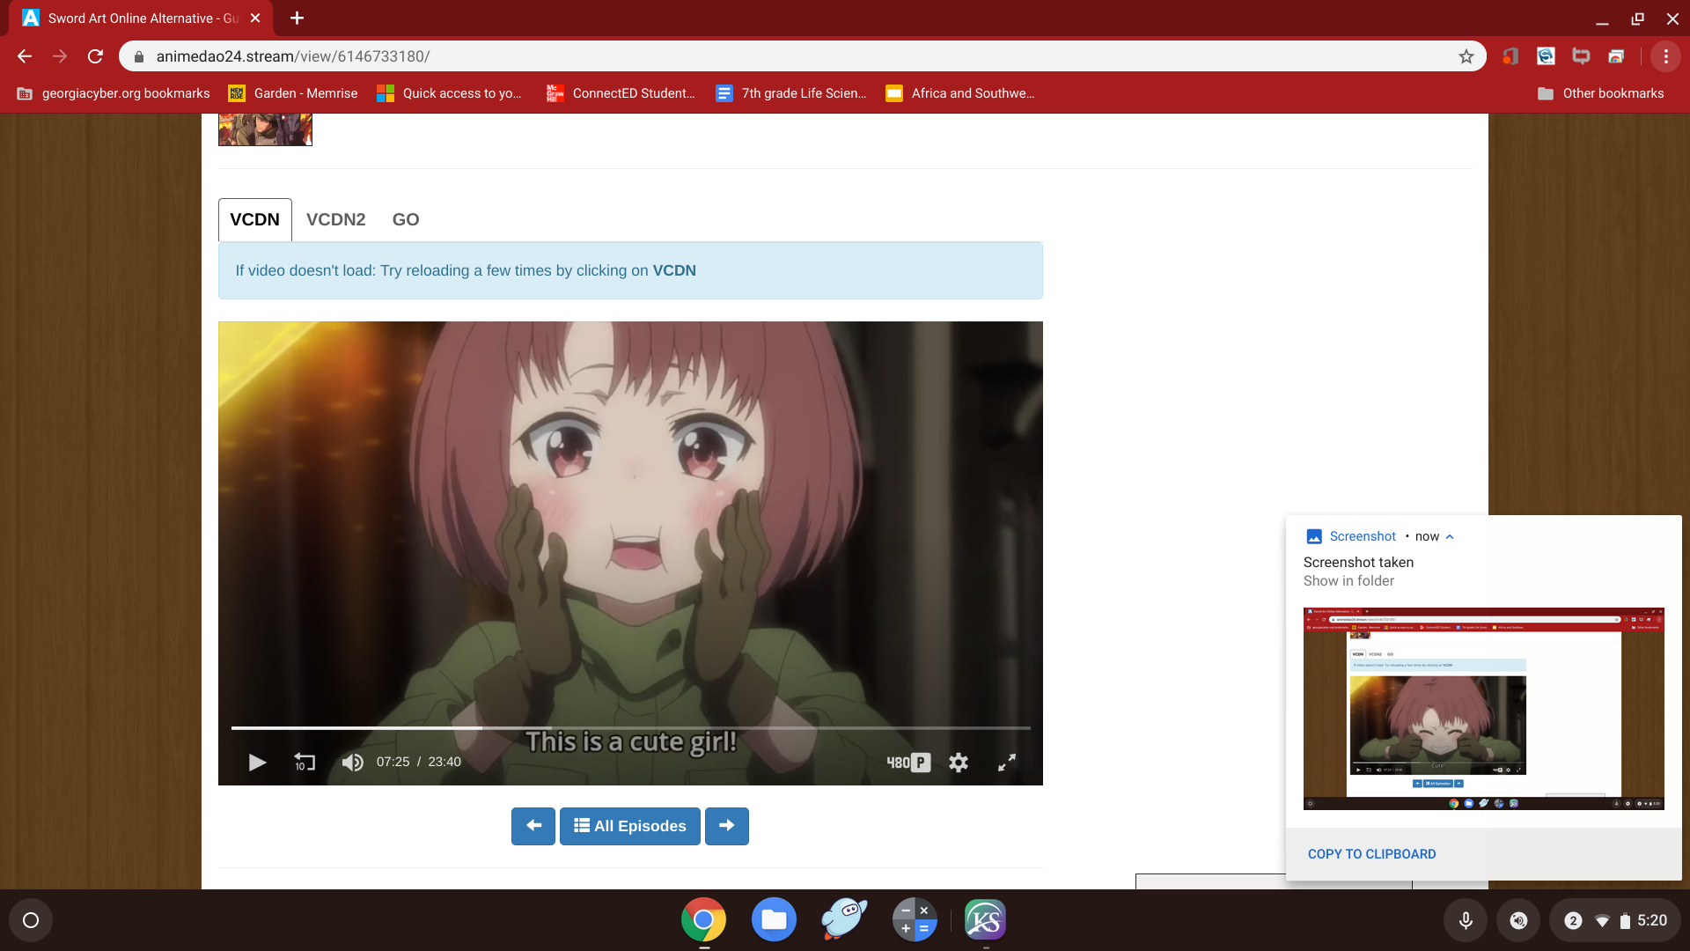Click the anime thumbnail image above tabs
This screenshot has width=1690, height=951.
265,129
